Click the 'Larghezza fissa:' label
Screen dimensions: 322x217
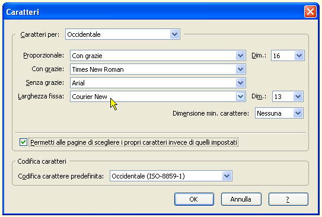[41, 96]
